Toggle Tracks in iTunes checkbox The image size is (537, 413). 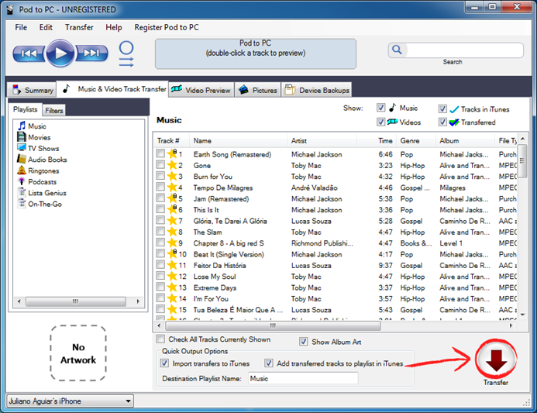[442, 109]
